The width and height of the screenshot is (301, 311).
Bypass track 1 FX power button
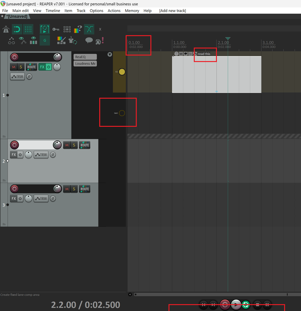pyautogui.click(x=49, y=67)
